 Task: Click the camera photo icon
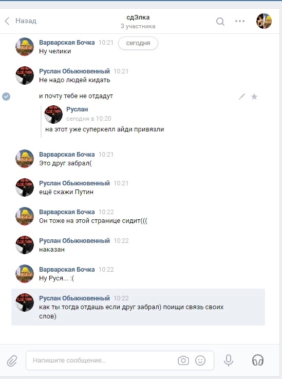[183, 361]
